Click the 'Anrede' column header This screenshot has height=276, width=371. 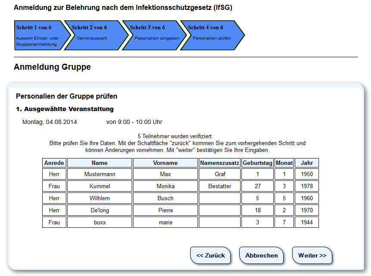click(x=54, y=163)
